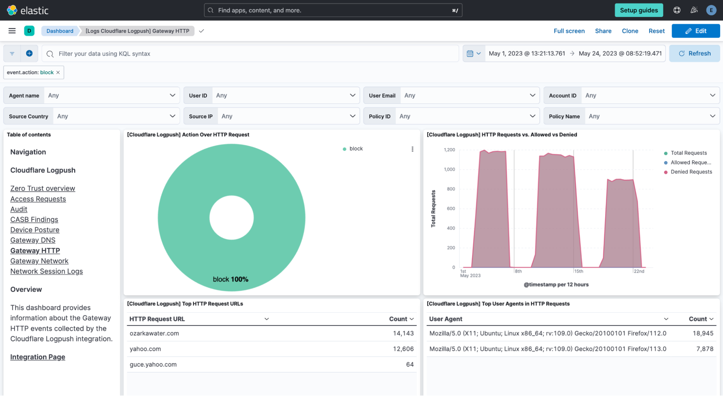The height and width of the screenshot is (396, 723).
Task: Remove the event.action block filter
Action: [x=58, y=72]
